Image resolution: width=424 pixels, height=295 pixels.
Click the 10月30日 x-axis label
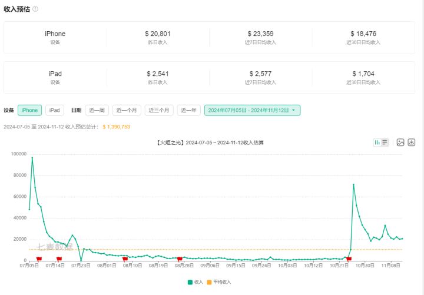click(x=365, y=266)
